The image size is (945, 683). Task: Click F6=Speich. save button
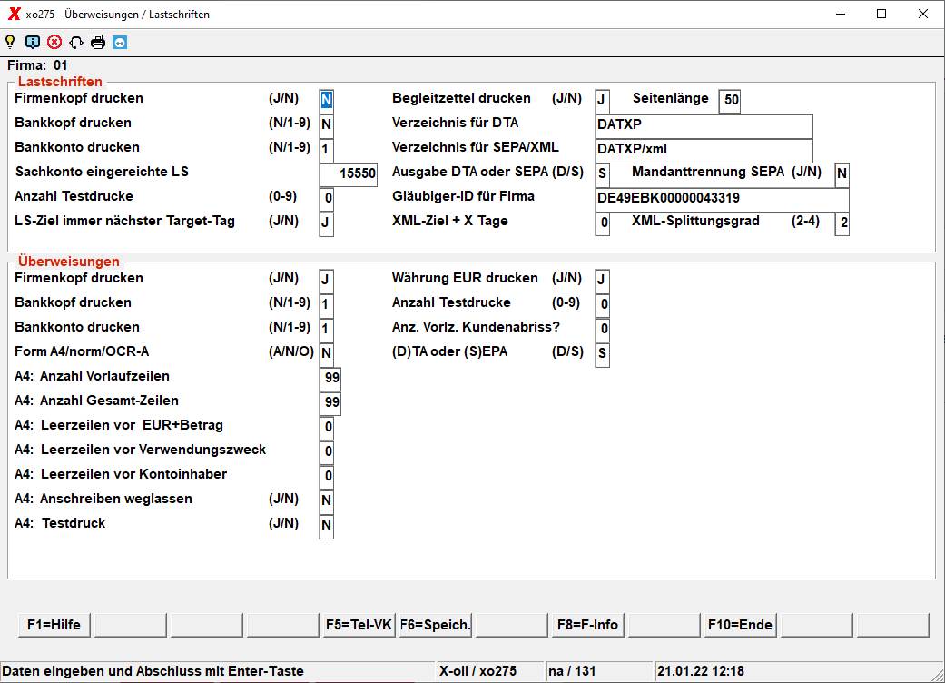pos(435,625)
